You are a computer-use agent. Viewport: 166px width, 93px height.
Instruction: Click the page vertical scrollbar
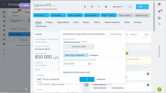154,17
